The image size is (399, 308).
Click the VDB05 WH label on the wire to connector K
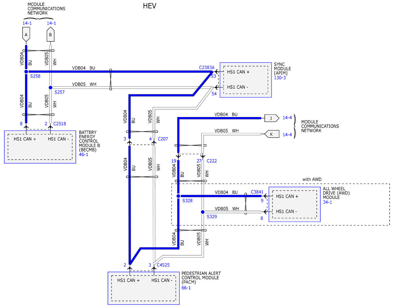(x=226, y=131)
